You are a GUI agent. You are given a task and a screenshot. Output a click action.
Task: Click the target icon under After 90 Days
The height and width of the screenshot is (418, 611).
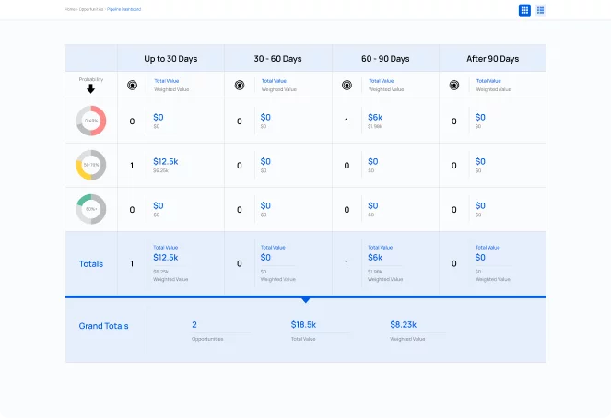(x=454, y=85)
